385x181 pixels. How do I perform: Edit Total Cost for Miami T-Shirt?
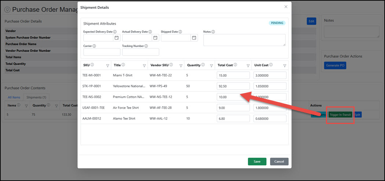[233, 75]
